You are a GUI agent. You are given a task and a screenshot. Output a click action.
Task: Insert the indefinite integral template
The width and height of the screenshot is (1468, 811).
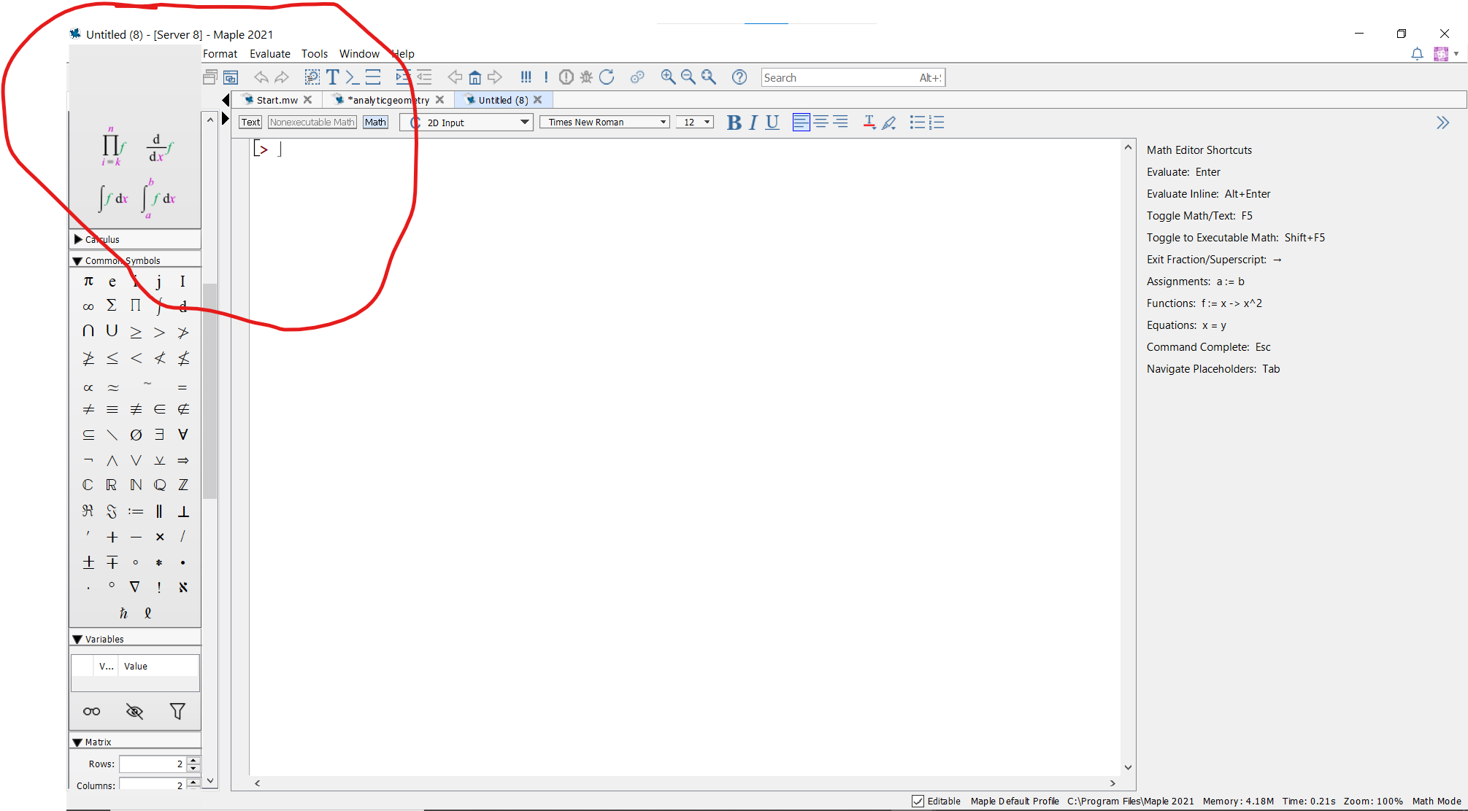click(113, 198)
